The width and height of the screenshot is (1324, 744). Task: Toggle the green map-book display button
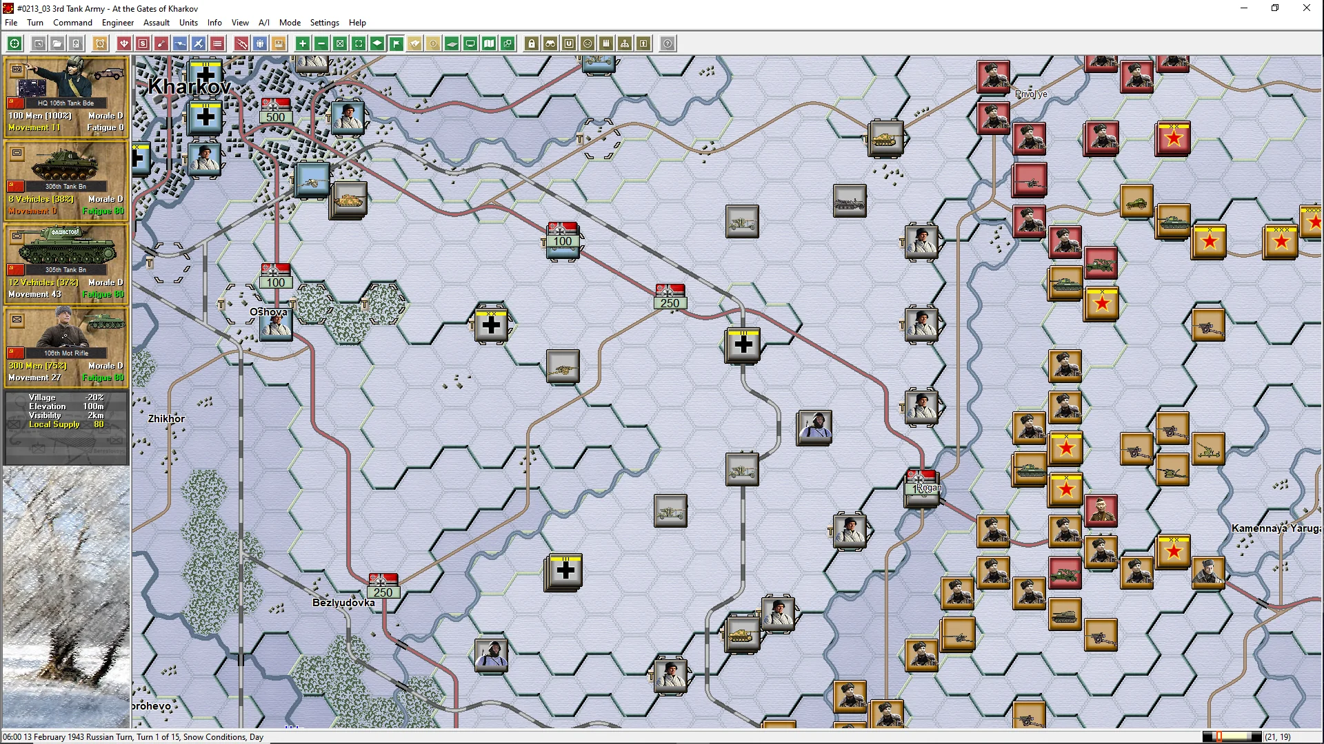click(x=489, y=43)
